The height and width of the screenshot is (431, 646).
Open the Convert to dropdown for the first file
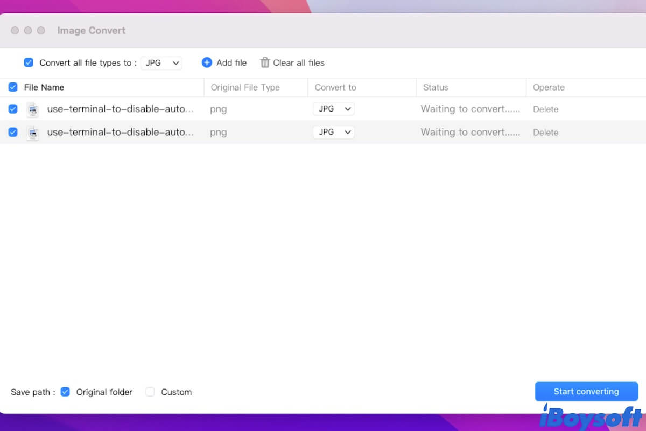point(333,108)
